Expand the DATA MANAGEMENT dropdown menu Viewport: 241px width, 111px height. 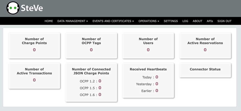tap(73, 21)
